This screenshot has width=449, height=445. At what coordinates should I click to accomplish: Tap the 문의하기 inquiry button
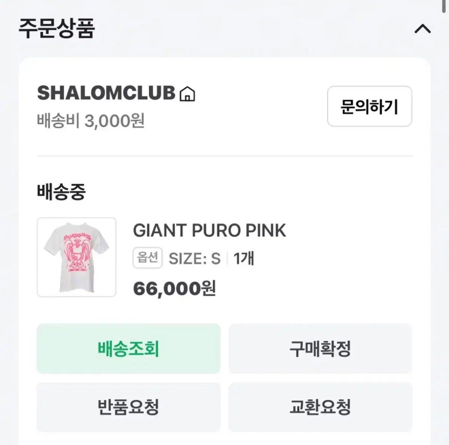(370, 106)
